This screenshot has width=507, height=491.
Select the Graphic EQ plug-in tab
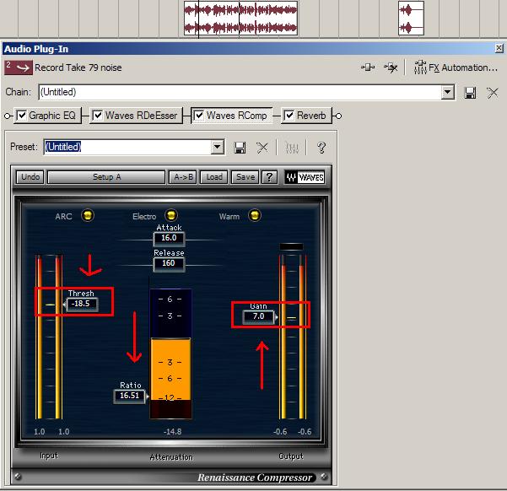pyautogui.click(x=47, y=116)
